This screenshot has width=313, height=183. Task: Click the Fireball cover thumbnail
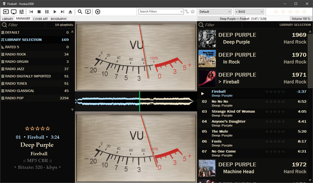point(207,78)
